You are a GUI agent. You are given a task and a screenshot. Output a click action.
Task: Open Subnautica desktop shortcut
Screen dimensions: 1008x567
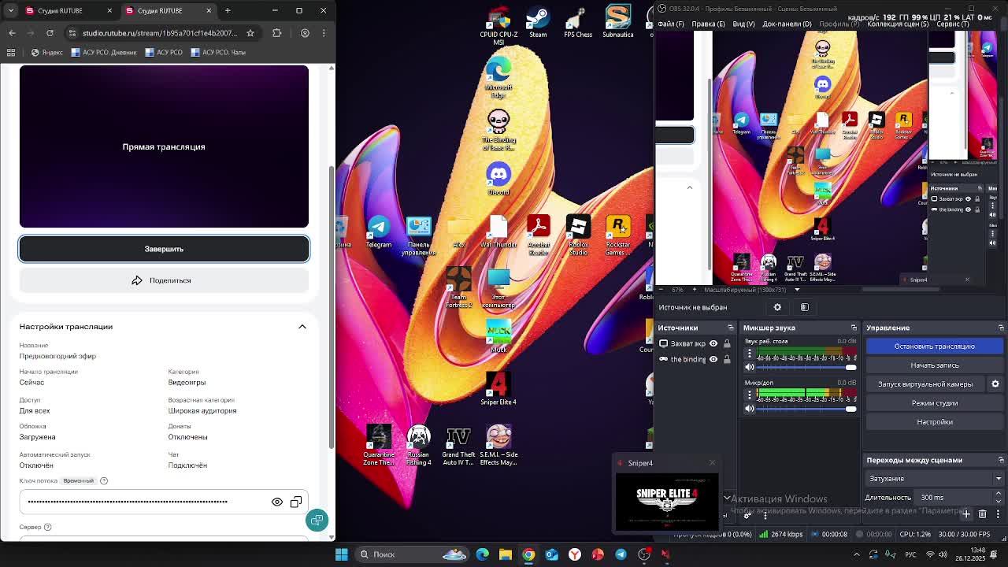[x=618, y=22]
